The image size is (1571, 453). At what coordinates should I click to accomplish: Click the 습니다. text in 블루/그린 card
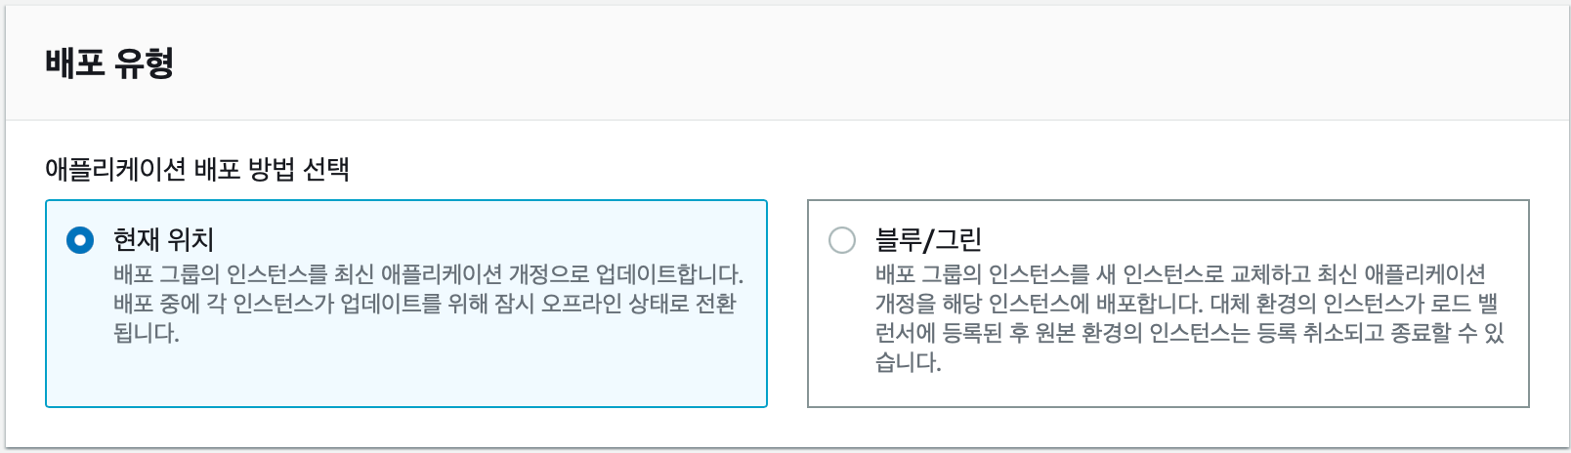coord(909,362)
